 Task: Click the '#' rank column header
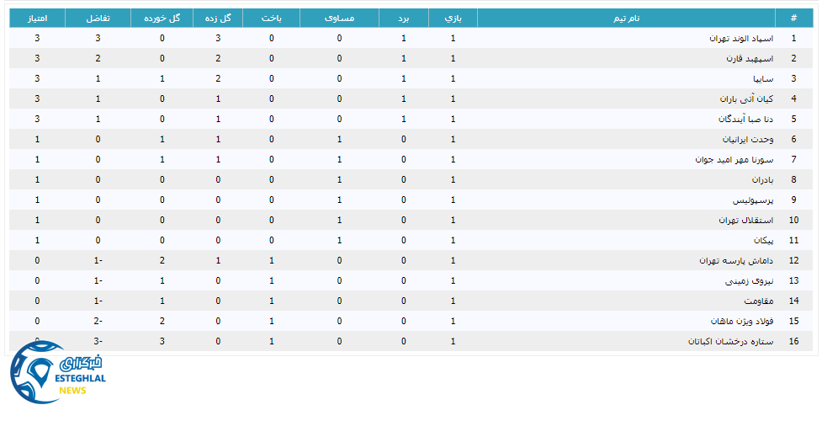tap(793, 18)
